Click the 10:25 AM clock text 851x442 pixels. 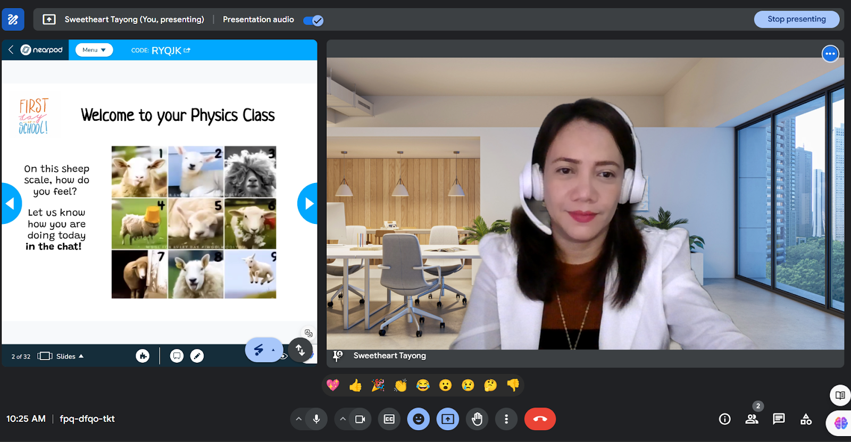click(26, 419)
